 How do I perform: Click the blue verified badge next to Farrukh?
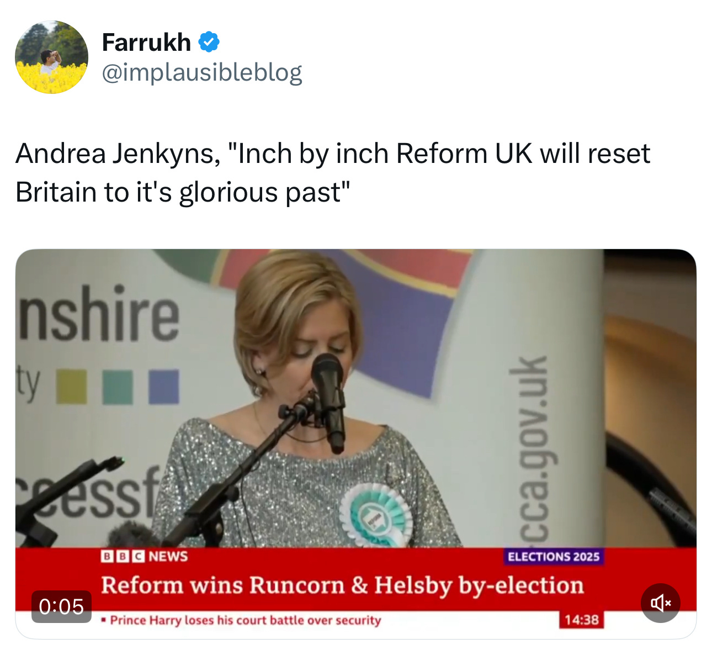coord(209,42)
